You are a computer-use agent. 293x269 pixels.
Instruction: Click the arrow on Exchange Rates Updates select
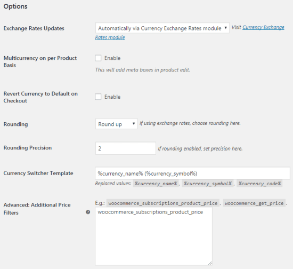[225, 28]
